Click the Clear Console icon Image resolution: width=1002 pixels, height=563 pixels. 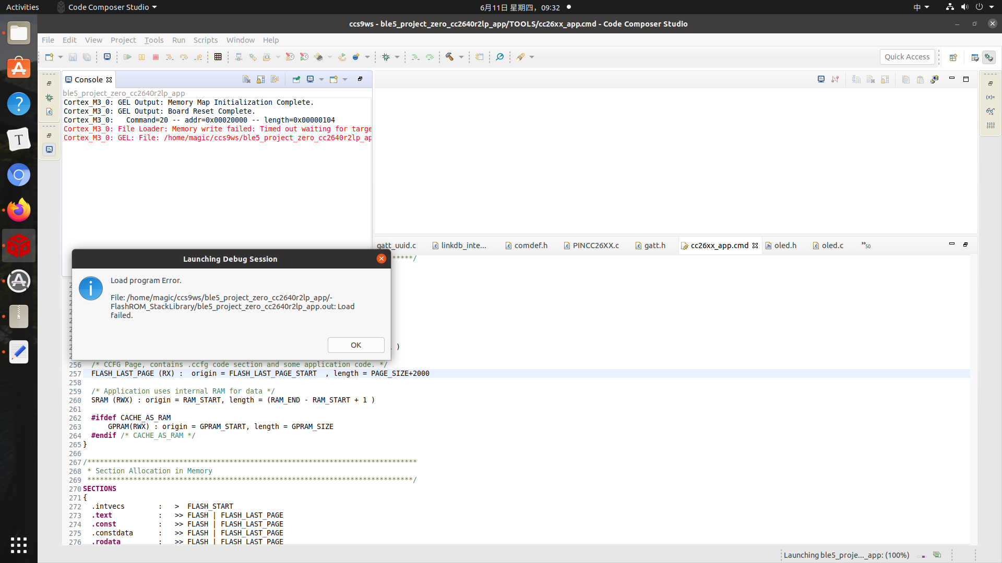246,79
